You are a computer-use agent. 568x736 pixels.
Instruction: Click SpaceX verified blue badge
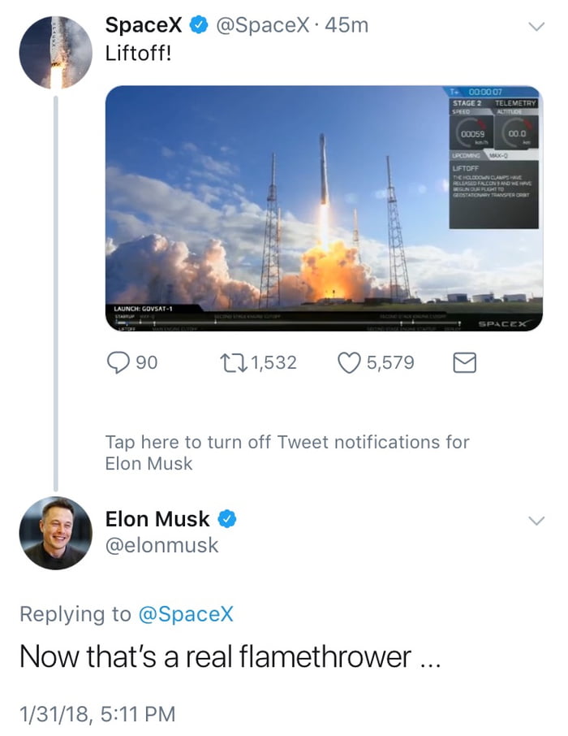pos(199,25)
